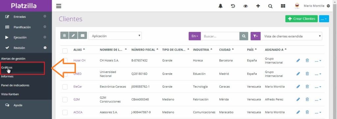
Task: Click the Buscar search input field
Action: pos(220,36)
